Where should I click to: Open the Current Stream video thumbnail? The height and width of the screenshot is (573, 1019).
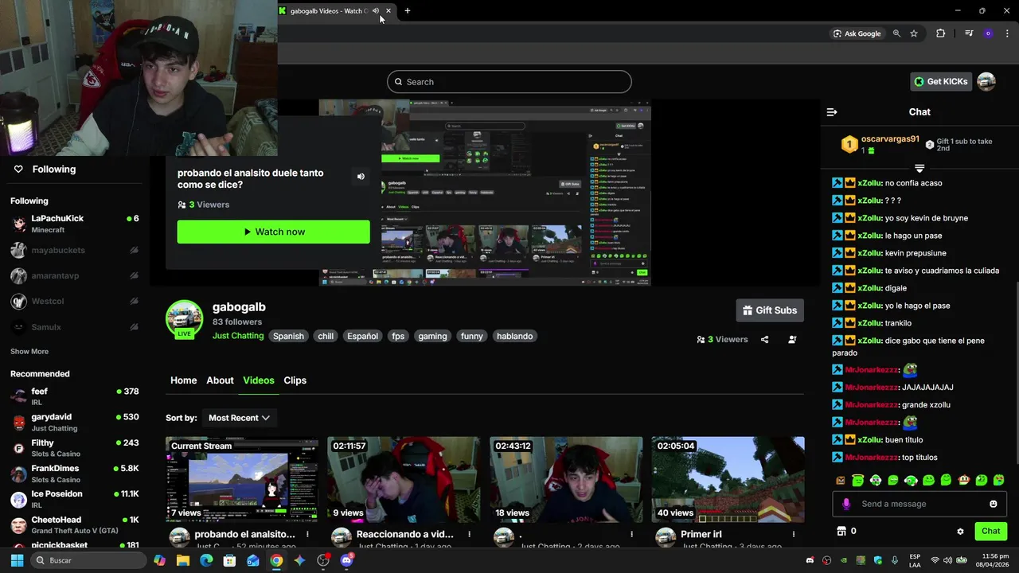[x=242, y=479]
